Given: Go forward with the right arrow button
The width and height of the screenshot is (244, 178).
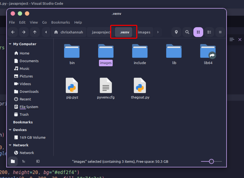Looking at the screenshot, I should [24, 32].
